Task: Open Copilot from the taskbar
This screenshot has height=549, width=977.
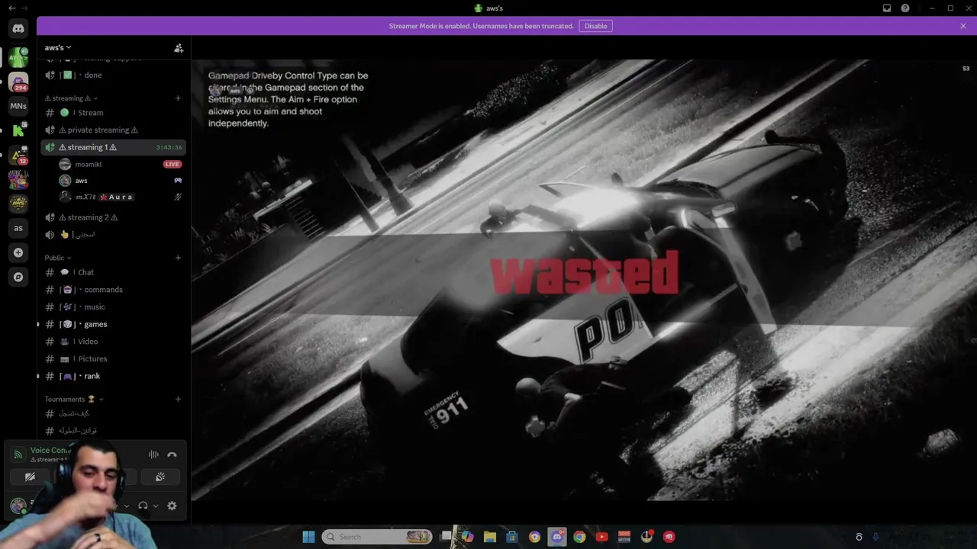Action: pyautogui.click(x=467, y=537)
